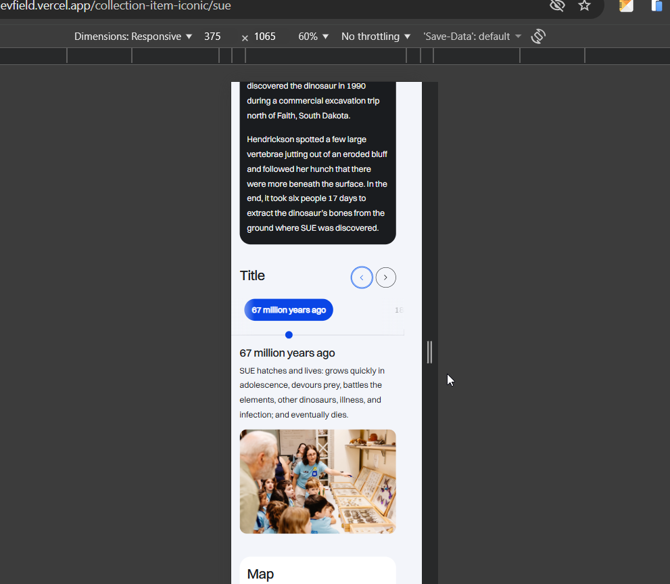Open the No throttling dropdown

point(376,37)
